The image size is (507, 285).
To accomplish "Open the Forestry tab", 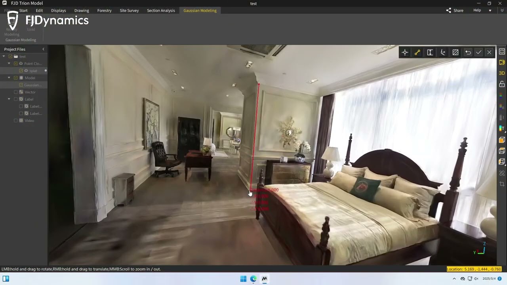I will click(x=105, y=11).
